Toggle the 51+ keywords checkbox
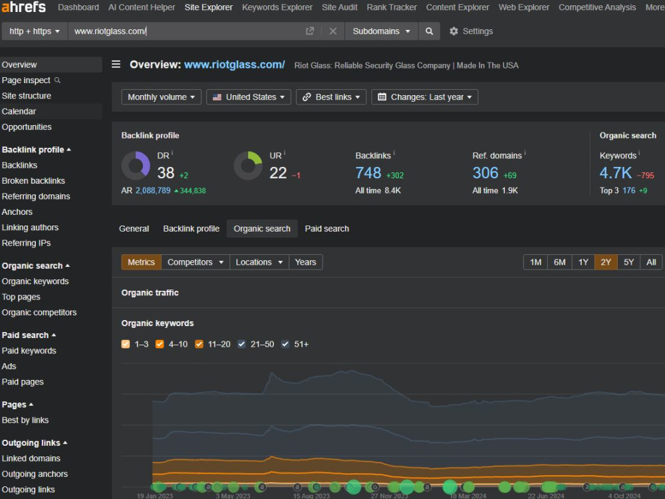Screen dimensions: 665x499 click(x=285, y=344)
